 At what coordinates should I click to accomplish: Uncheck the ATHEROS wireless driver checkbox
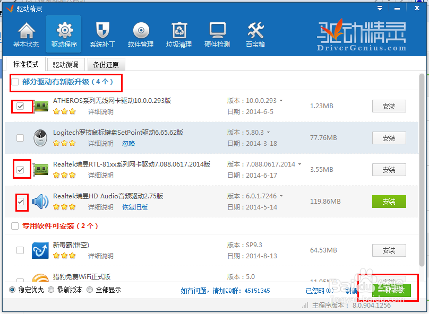tap(20, 106)
